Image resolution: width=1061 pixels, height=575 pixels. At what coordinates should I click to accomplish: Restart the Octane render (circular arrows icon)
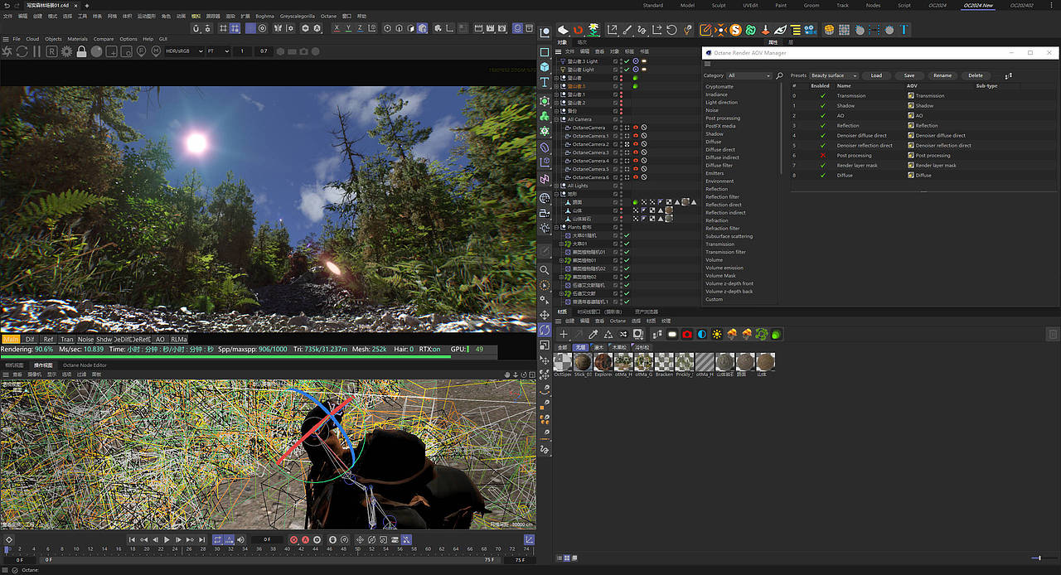click(x=22, y=51)
